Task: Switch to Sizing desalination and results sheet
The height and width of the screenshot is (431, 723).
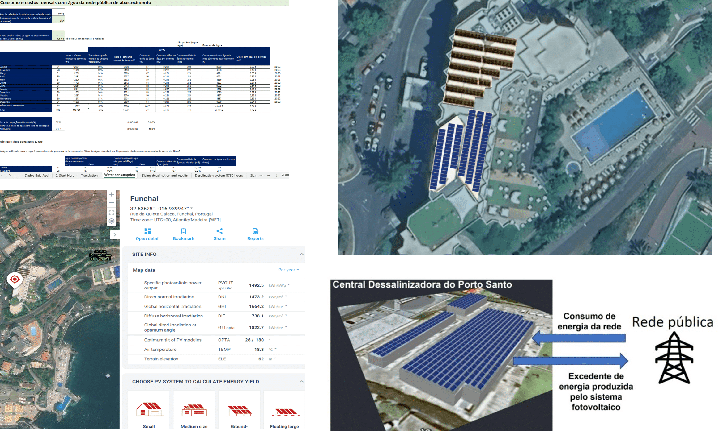Action: pyautogui.click(x=165, y=175)
